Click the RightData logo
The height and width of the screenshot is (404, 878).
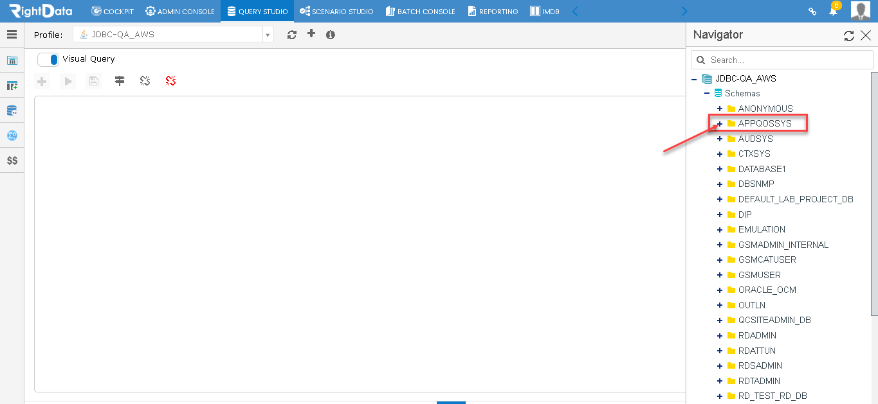point(41,11)
